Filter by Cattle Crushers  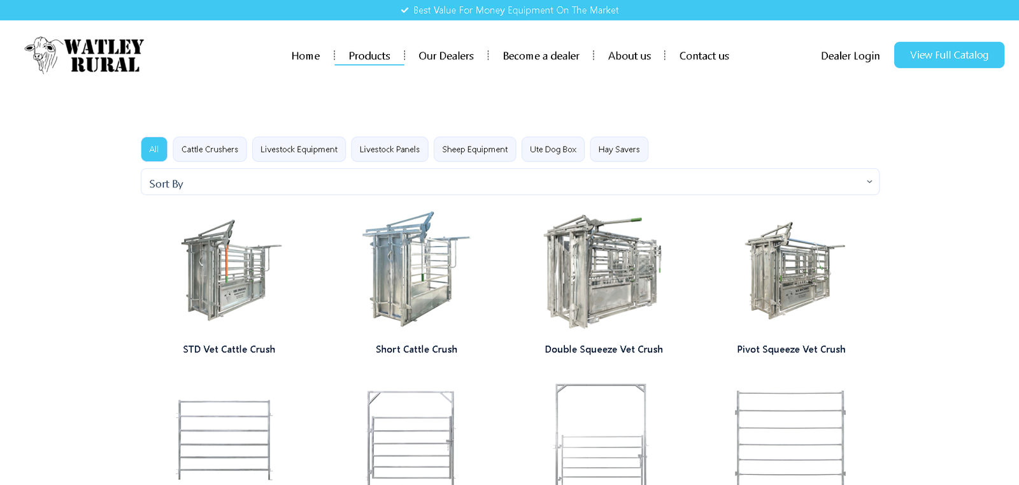point(210,149)
